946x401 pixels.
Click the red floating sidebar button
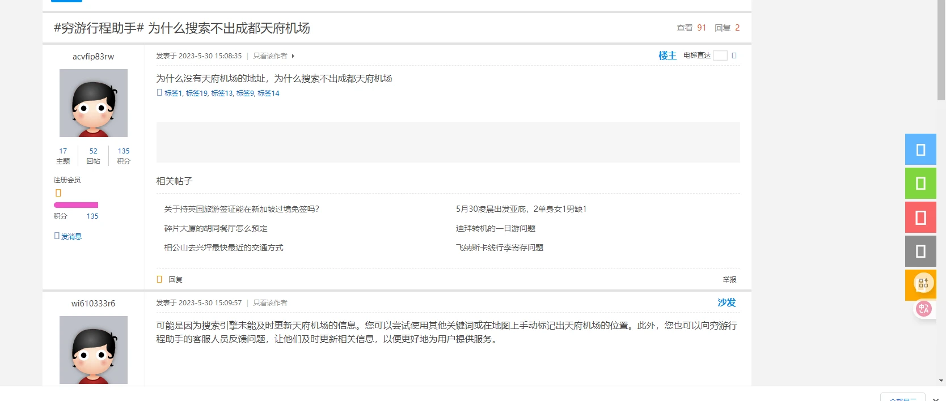(920, 217)
